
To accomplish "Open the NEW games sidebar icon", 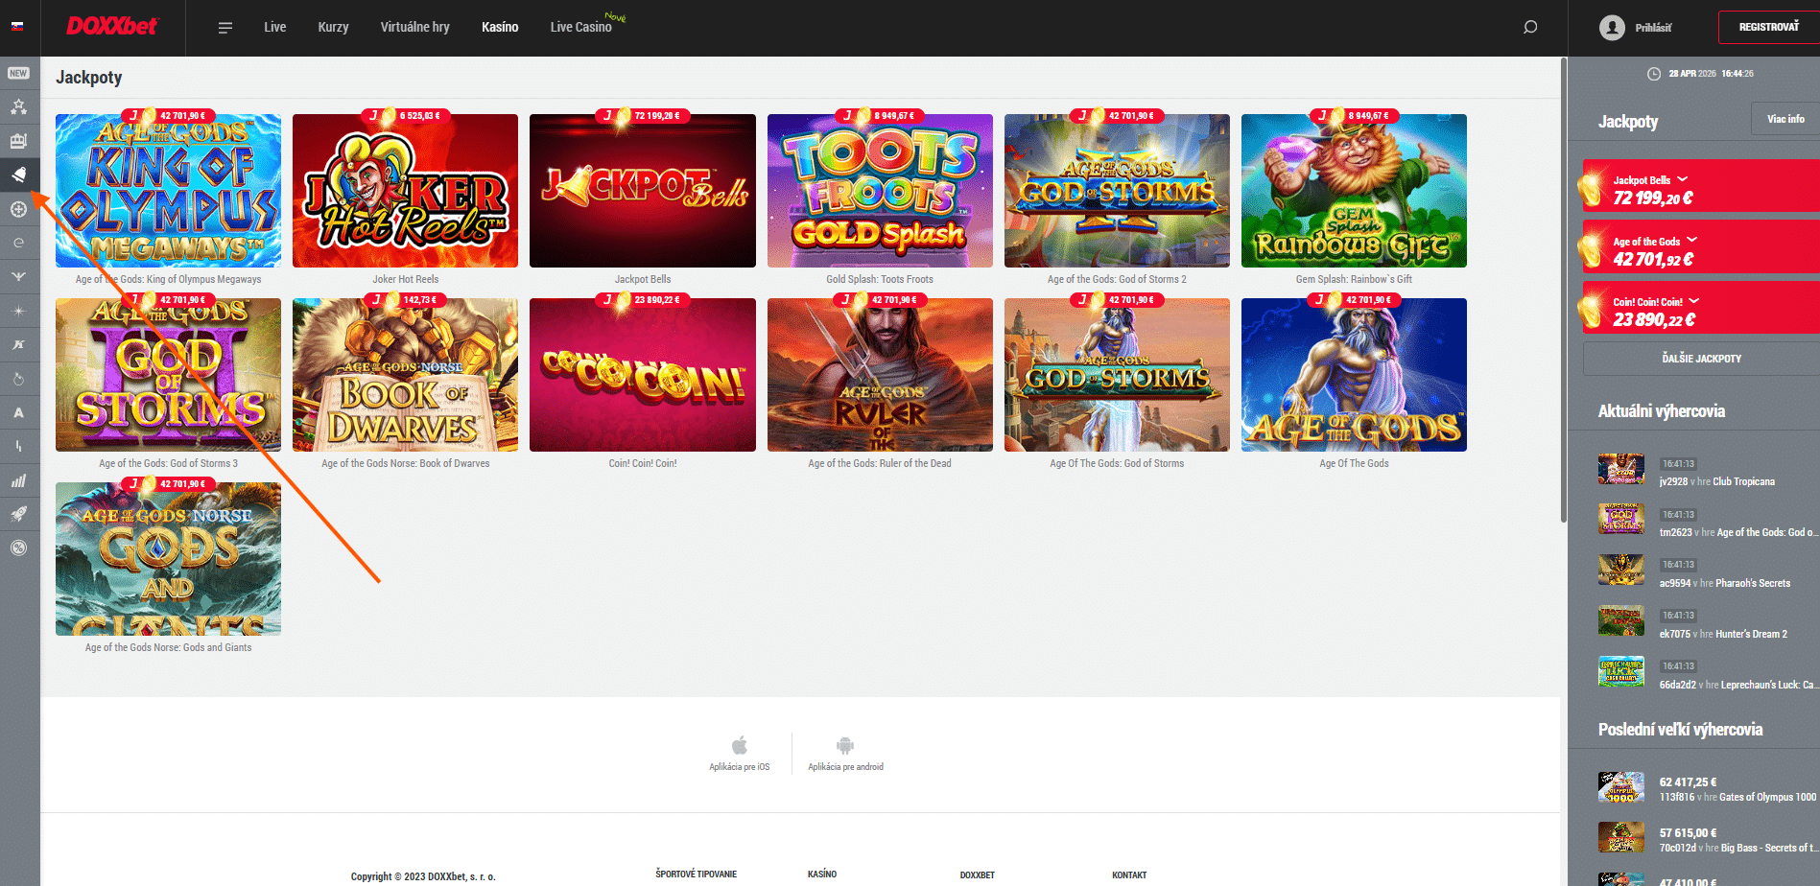I will click(x=18, y=73).
